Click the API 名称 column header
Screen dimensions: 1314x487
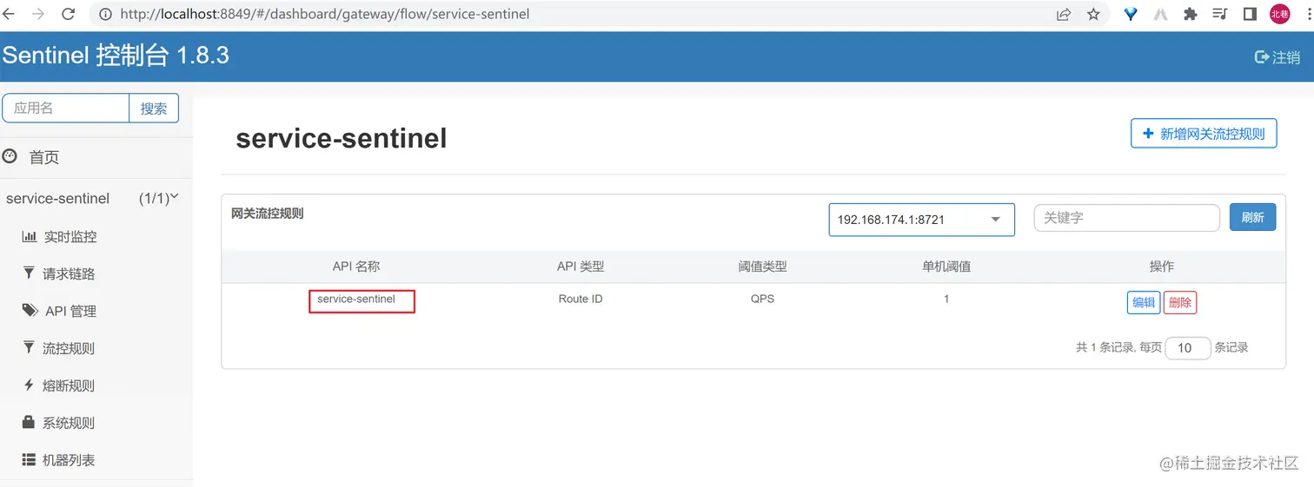(356, 267)
